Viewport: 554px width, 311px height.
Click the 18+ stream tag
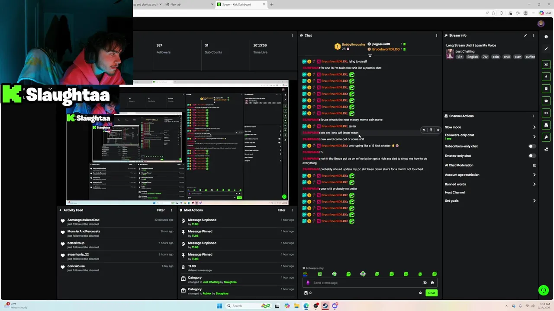(460, 57)
